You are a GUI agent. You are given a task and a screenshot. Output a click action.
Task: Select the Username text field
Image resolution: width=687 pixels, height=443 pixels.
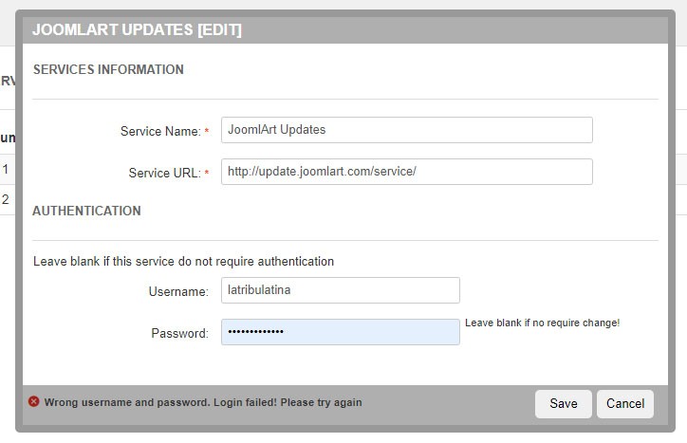coord(340,290)
